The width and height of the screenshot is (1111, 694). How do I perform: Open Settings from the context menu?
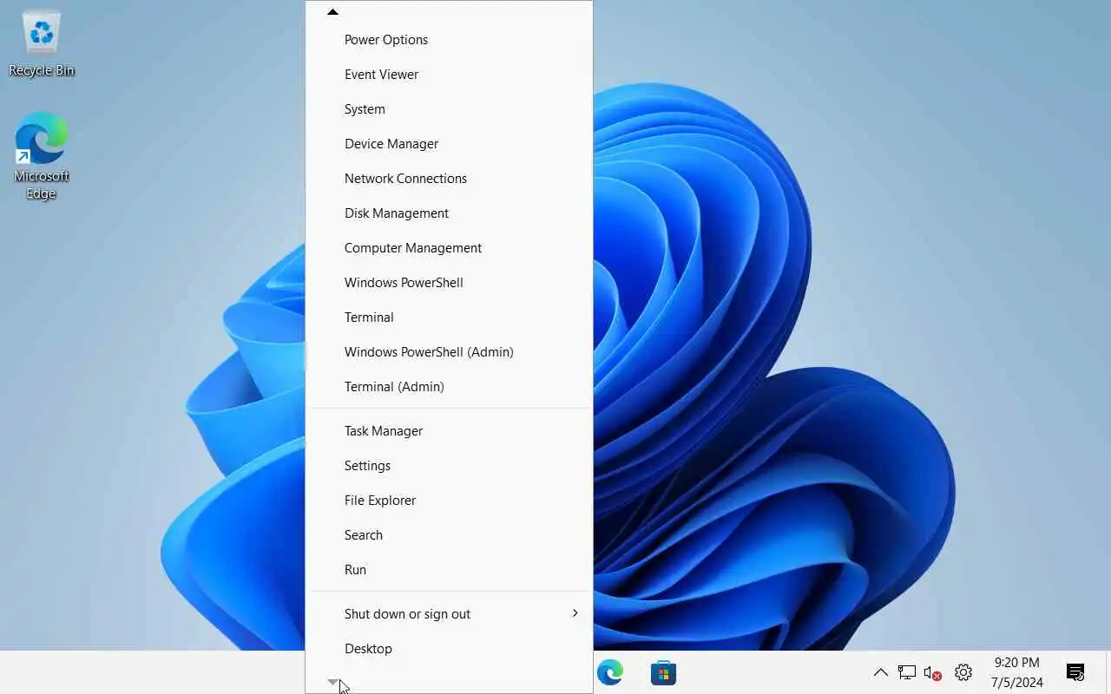[x=450, y=466]
